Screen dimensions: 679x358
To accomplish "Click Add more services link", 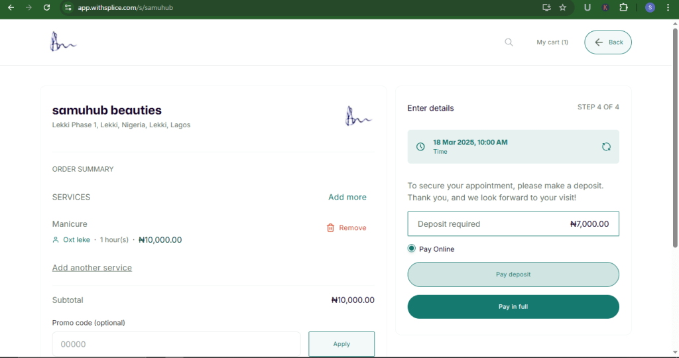I will click(x=347, y=197).
